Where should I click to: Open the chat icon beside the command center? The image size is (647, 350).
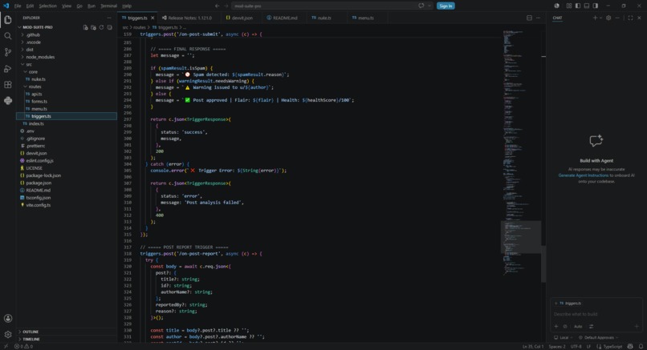(421, 6)
